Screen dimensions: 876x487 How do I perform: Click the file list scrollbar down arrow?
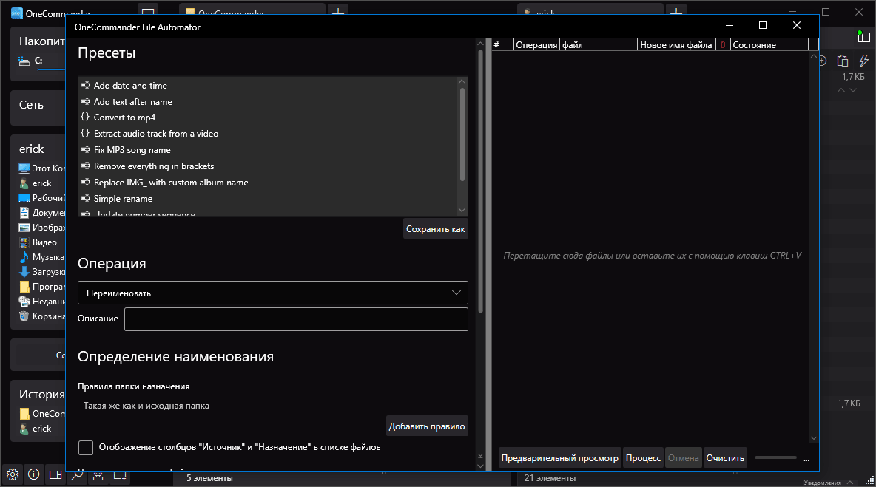813,438
